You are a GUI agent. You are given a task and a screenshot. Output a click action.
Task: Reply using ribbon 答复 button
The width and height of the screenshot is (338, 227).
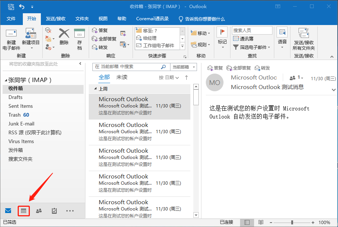pyautogui.click(x=100, y=31)
